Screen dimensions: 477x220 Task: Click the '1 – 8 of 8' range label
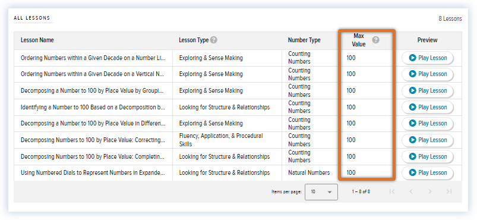coord(361,191)
